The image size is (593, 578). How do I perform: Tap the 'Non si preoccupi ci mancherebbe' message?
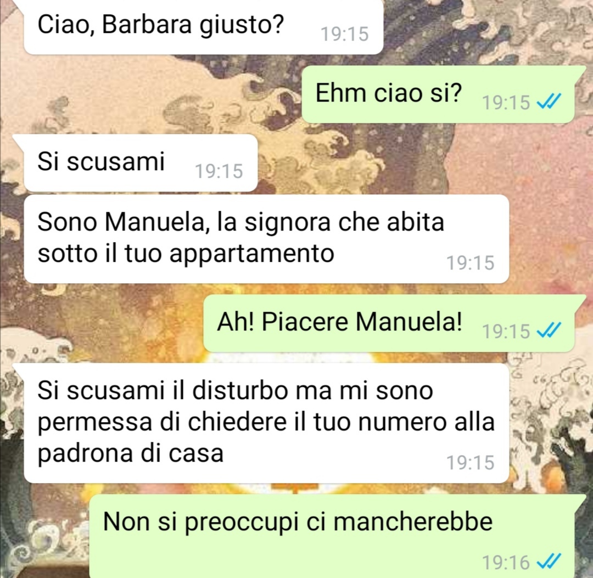tap(332, 536)
